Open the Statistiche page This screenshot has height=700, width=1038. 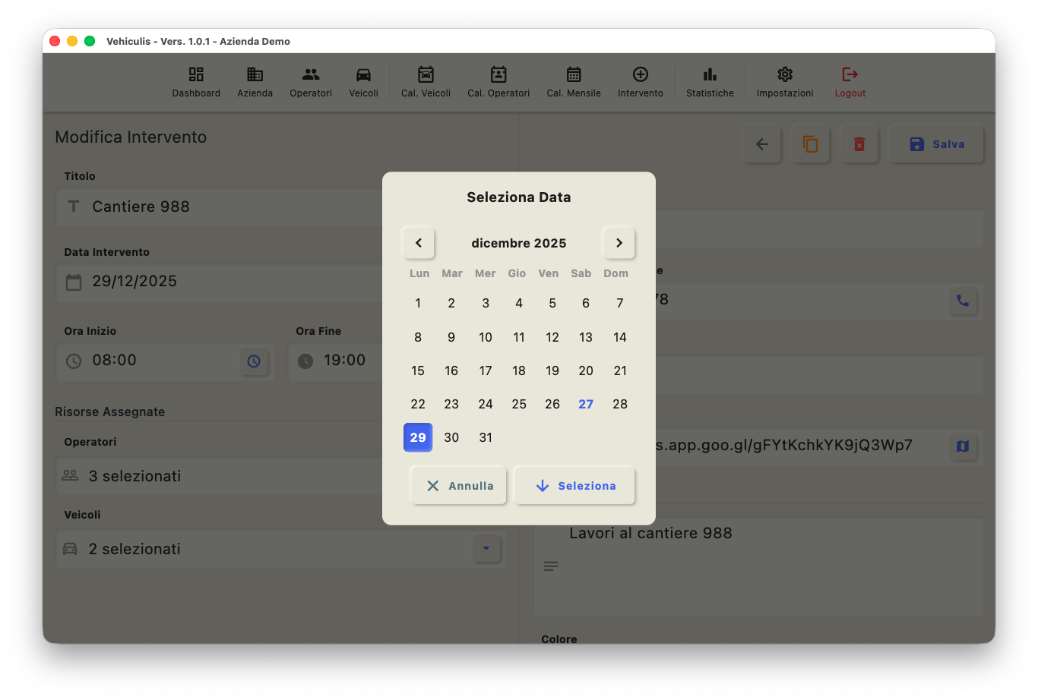point(710,82)
